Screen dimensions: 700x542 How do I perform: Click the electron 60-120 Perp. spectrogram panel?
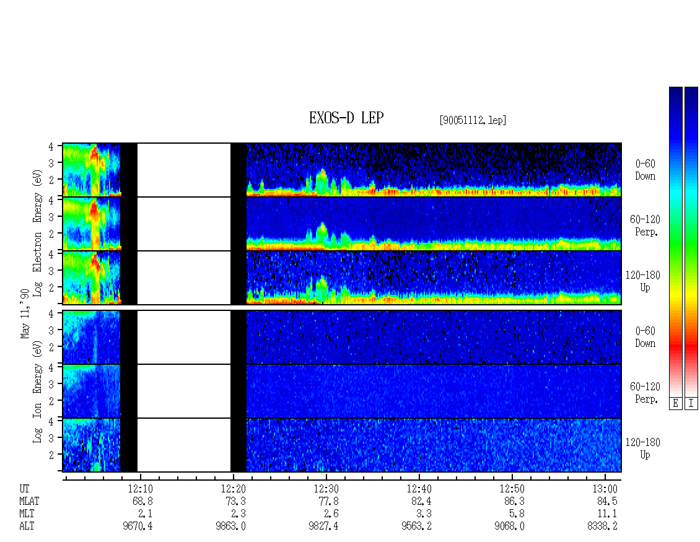click(x=342, y=224)
